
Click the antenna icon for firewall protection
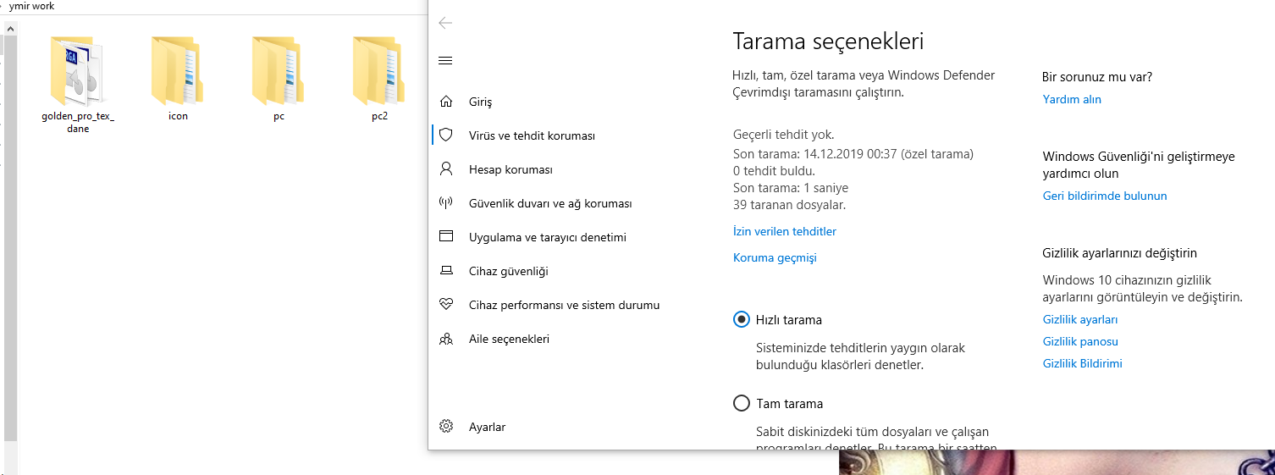click(x=446, y=203)
